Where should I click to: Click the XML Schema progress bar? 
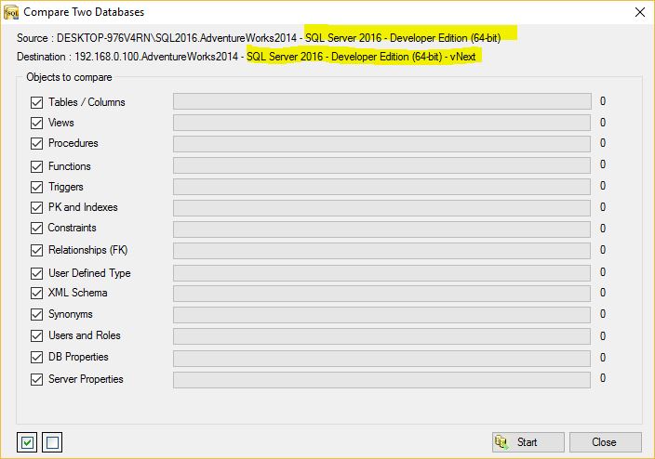[381, 294]
